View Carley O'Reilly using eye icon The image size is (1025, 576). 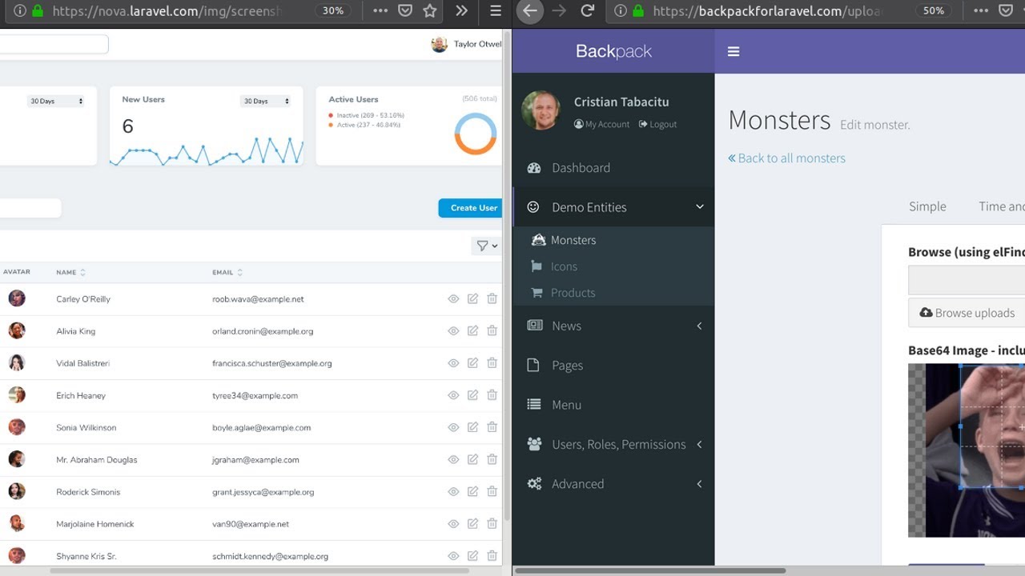[453, 299]
